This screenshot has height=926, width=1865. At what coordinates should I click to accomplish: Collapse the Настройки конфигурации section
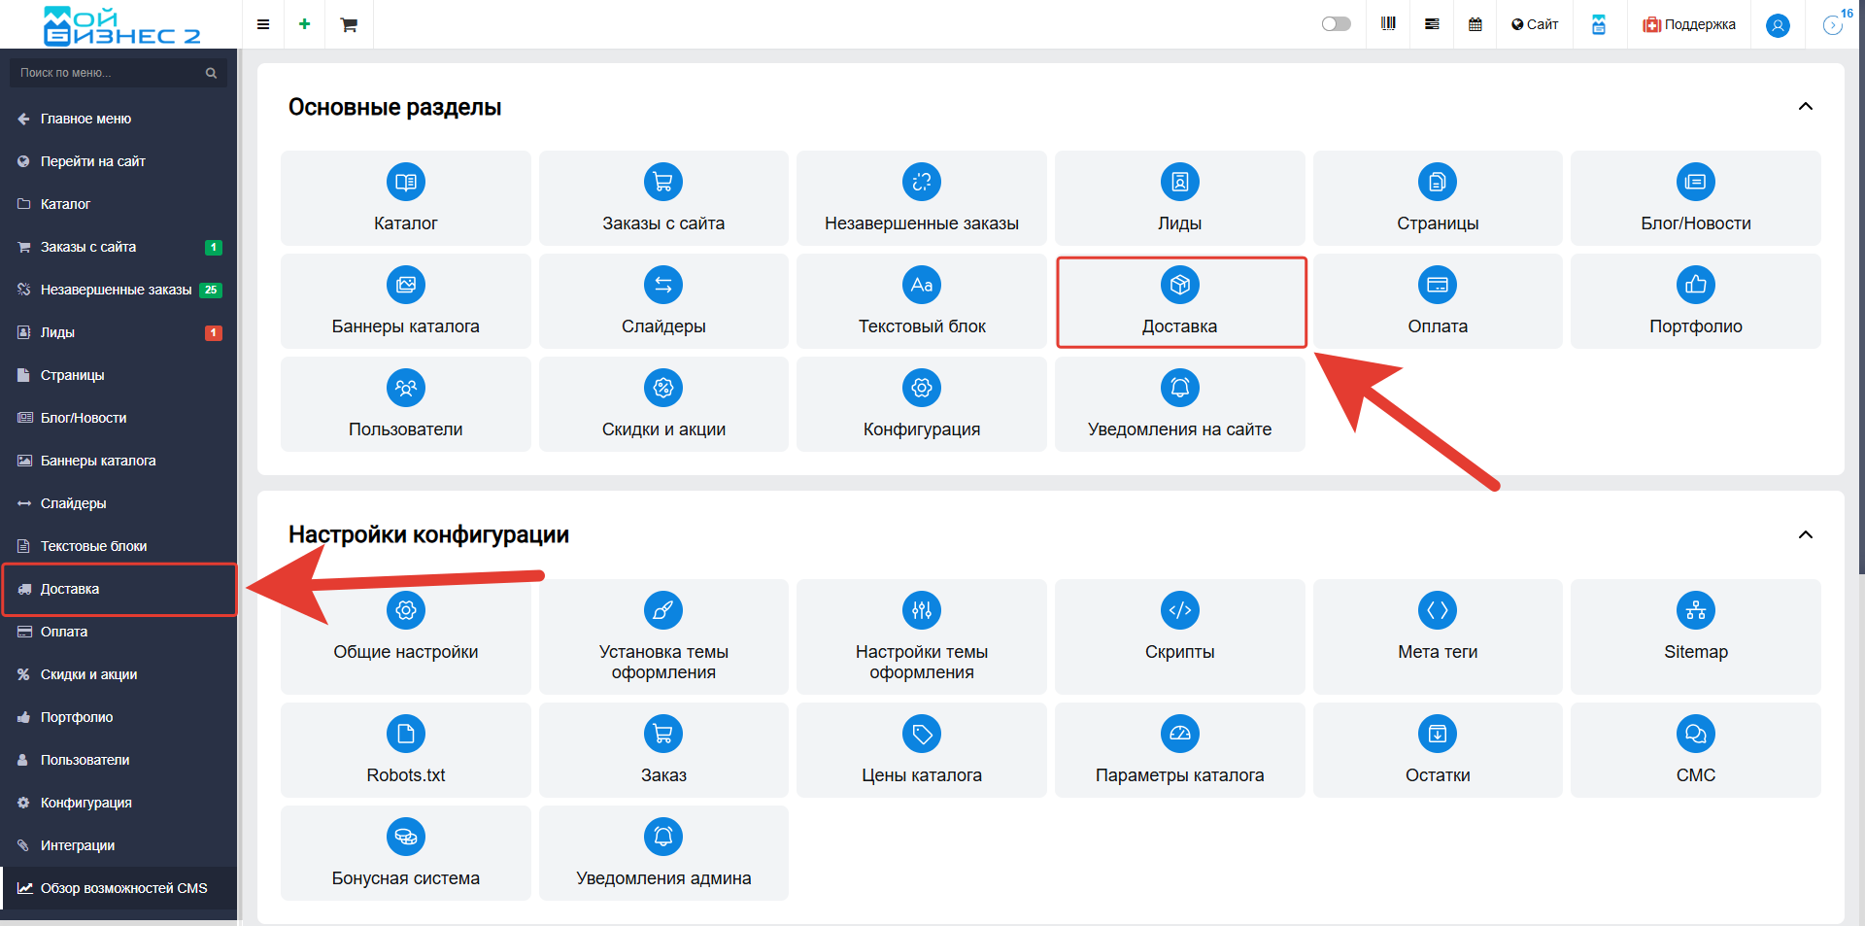coord(1805,535)
